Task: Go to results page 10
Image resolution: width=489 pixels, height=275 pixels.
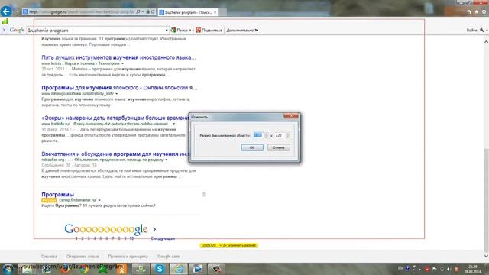Action: (x=131, y=238)
